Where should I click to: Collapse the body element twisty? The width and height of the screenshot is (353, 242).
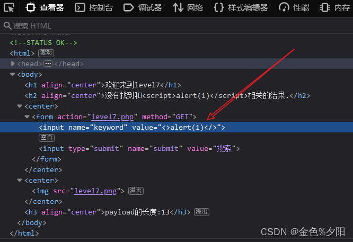point(12,74)
